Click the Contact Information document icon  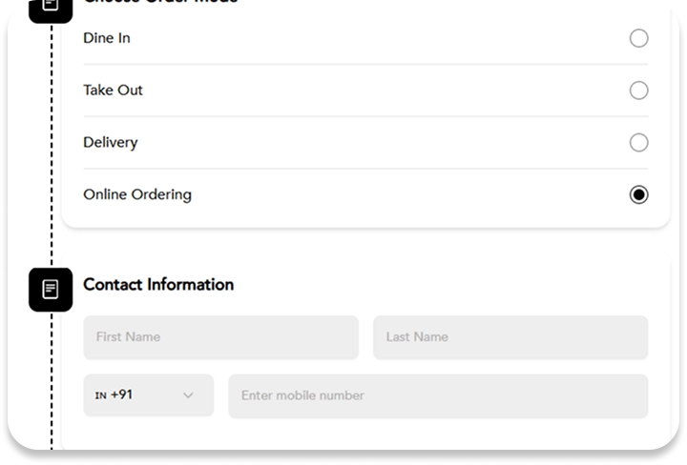tap(51, 289)
